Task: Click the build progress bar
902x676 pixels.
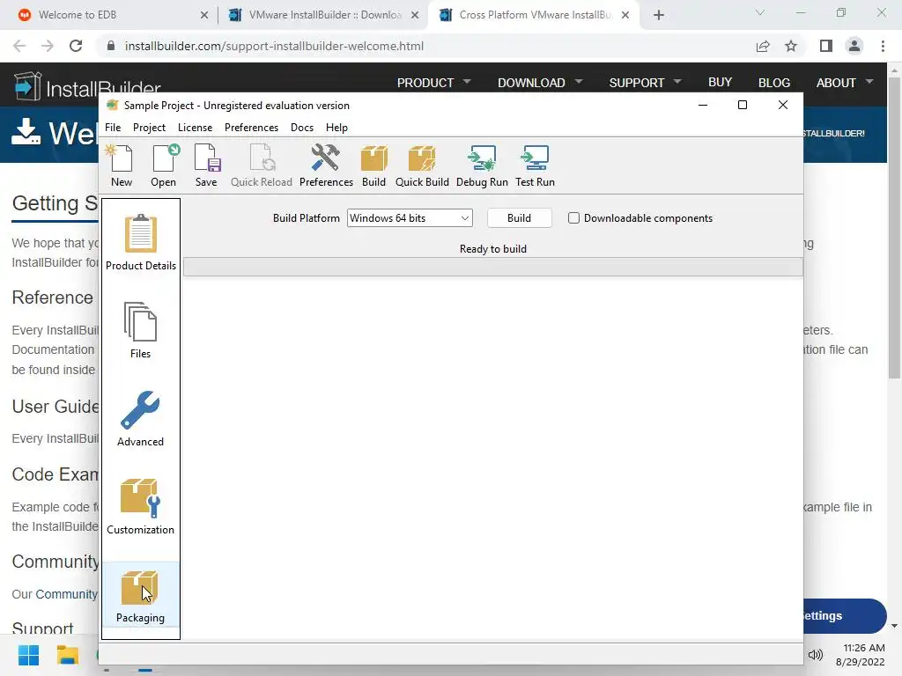Action: [x=493, y=267]
